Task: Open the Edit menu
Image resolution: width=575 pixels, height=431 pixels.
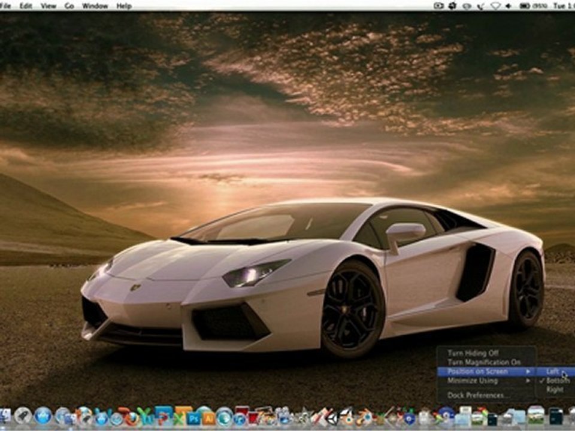Action: point(26,6)
